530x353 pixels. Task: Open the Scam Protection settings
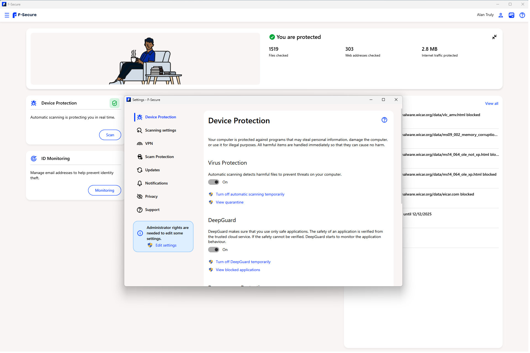tap(159, 156)
